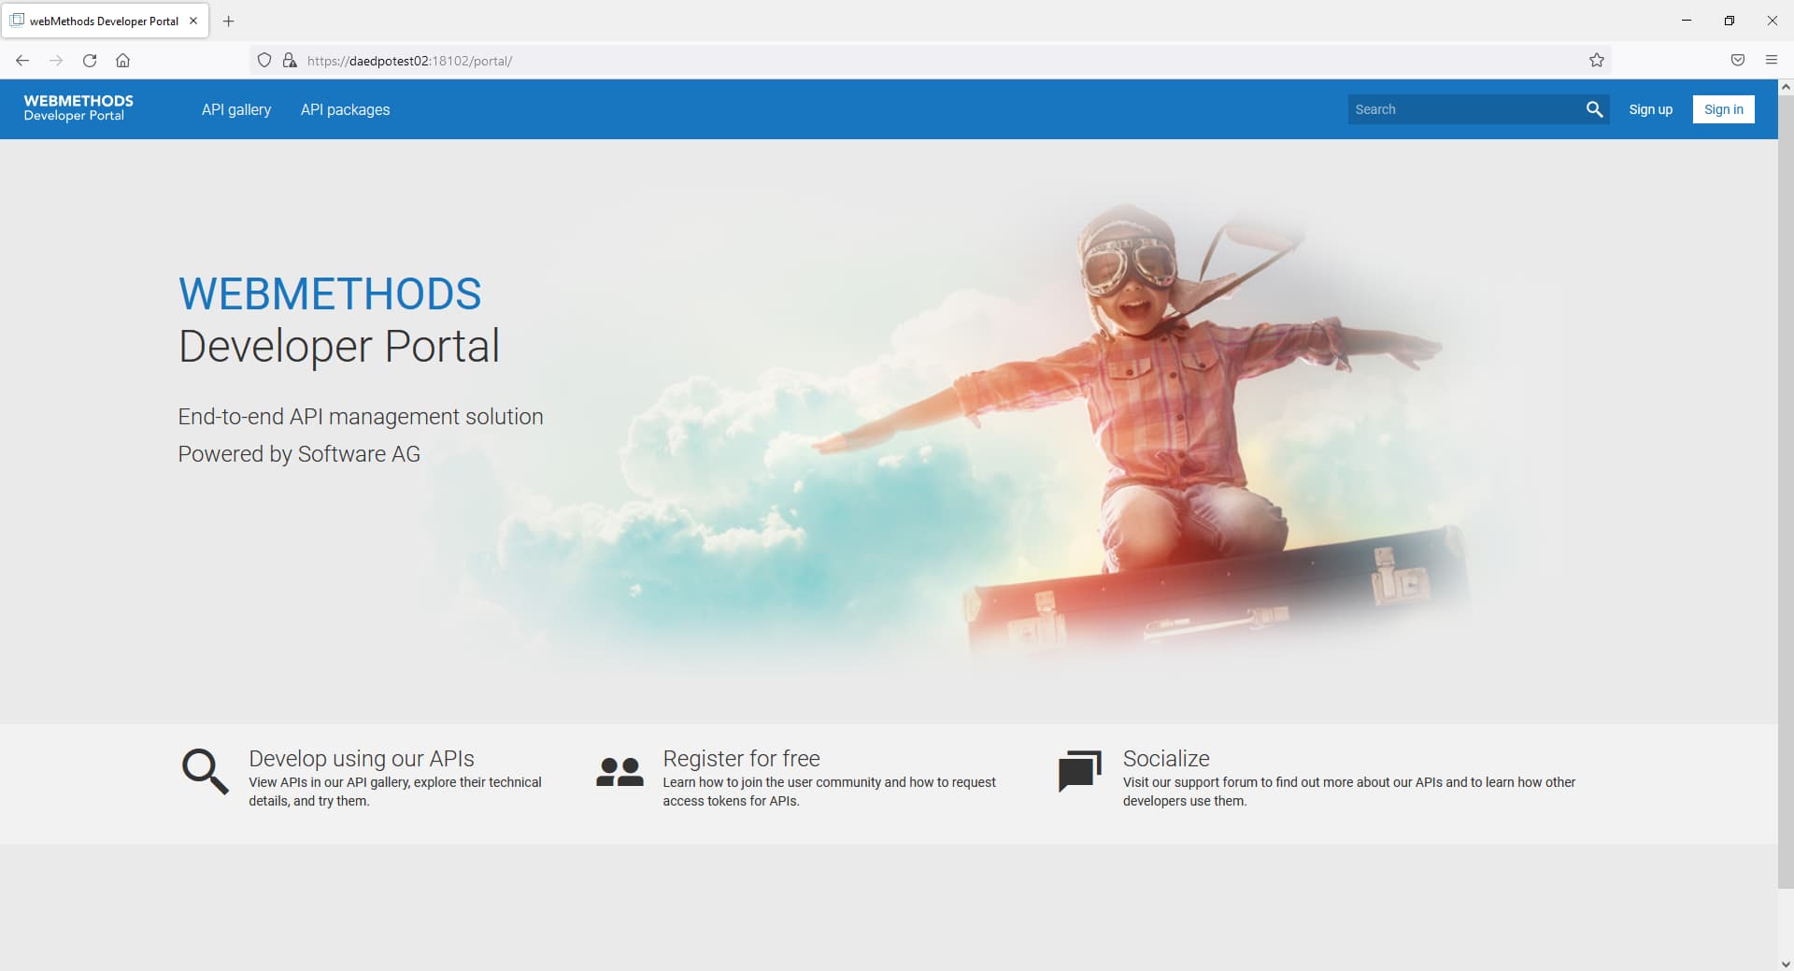Click the people Register icon

(x=619, y=772)
